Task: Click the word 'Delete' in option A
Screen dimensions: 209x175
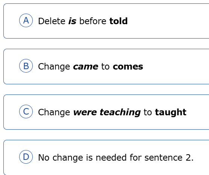Action: point(52,21)
